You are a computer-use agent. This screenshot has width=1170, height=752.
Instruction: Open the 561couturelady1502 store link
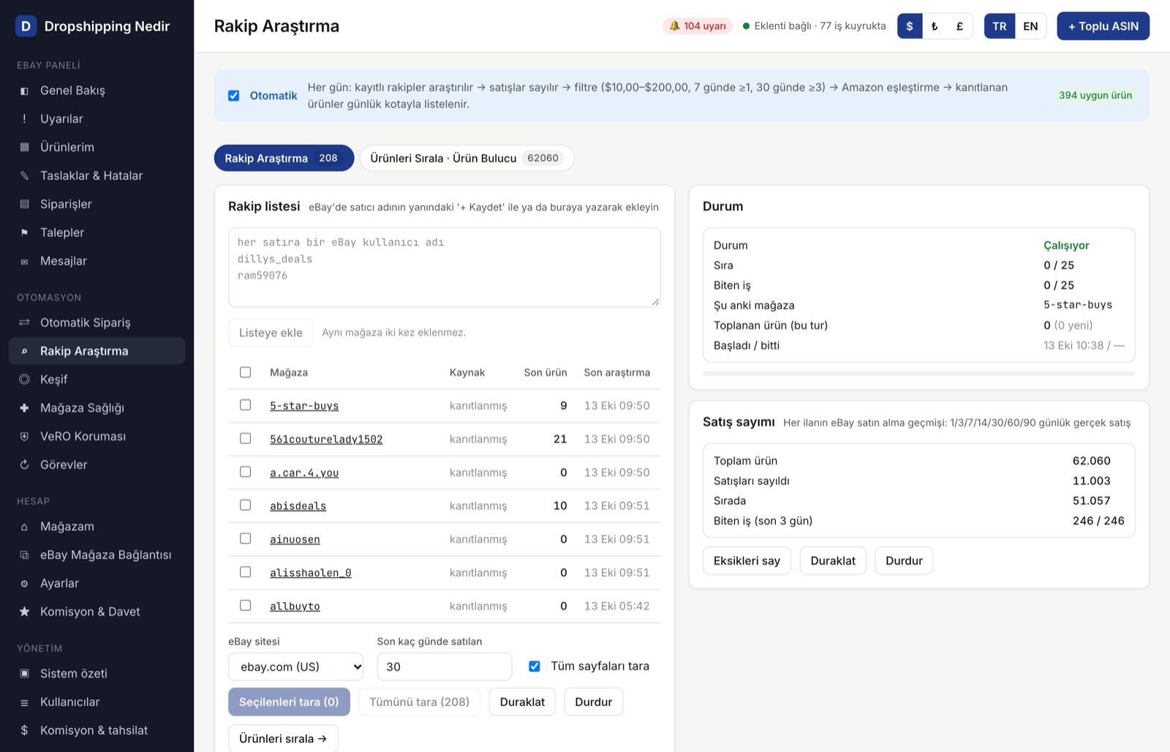click(x=326, y=439)
